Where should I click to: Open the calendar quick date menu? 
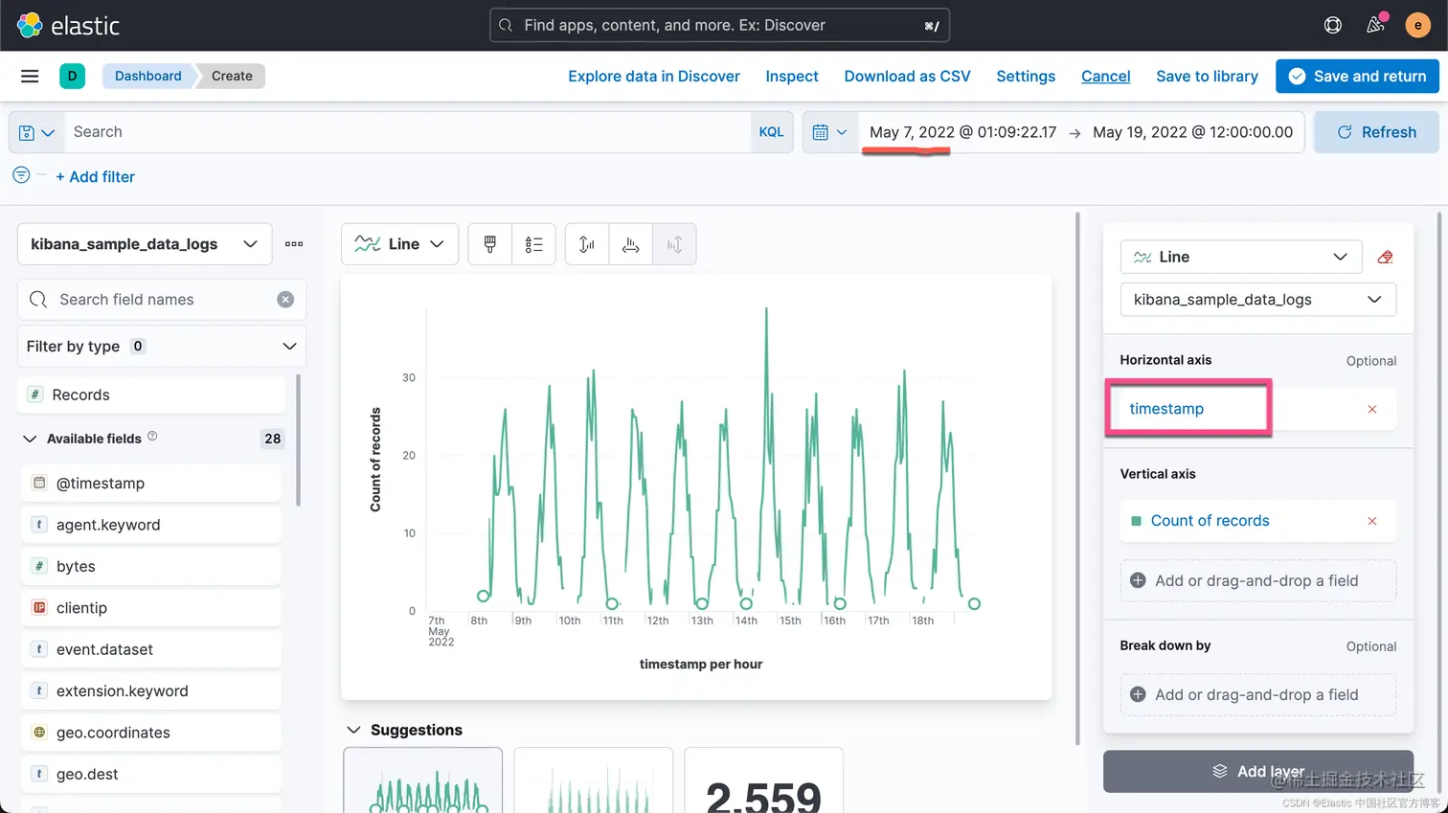click(x=829, y=132)
